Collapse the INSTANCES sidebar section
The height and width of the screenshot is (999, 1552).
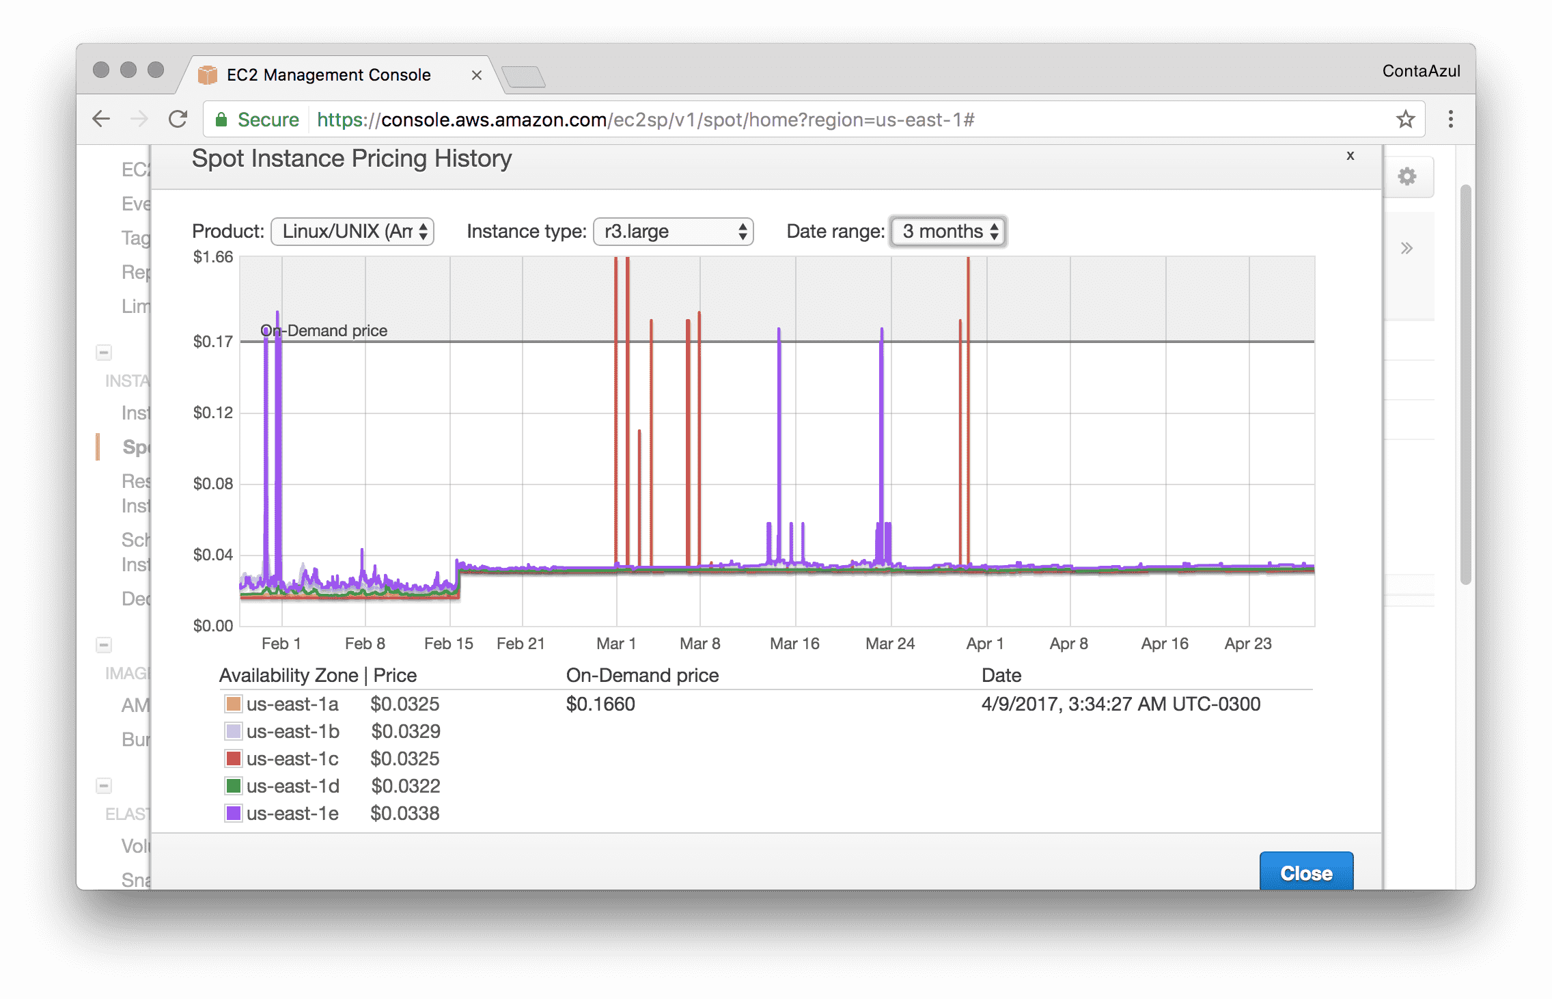click(x=103, y=352)
